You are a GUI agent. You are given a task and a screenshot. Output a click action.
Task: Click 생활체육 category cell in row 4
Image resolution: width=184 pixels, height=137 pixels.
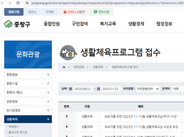pyautogui.click(x=87, y=127)
